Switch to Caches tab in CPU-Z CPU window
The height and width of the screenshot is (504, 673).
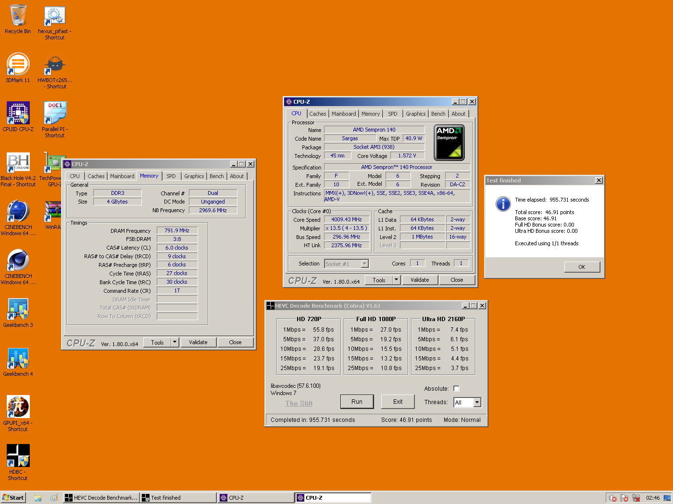(317, 114)
